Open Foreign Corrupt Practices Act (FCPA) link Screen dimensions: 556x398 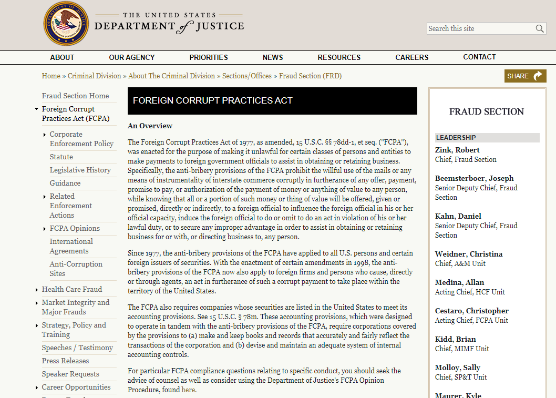76,114
